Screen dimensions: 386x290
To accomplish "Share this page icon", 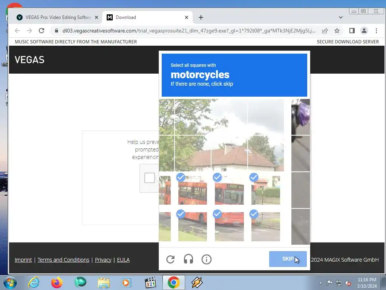I will point(325,31).
